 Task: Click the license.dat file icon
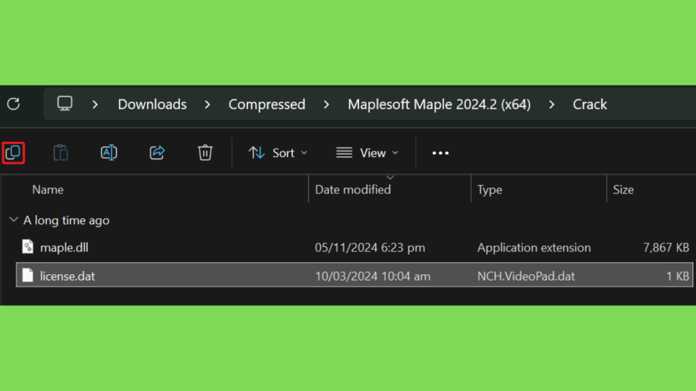click(x=27, y=276)
